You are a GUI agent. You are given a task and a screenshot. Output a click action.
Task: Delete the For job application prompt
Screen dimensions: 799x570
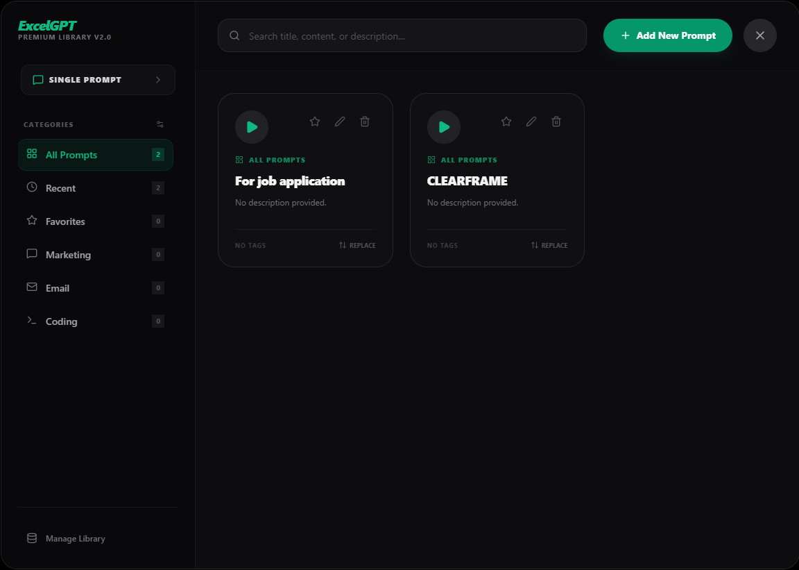click(x=365, y=121)
